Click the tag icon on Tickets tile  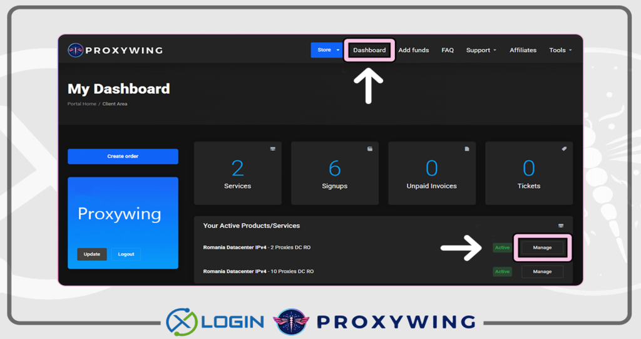(x=564, y=149)
